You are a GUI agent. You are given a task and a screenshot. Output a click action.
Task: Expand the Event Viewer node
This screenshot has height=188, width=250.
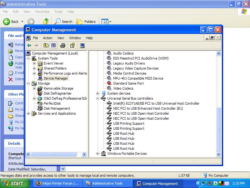coord(34,64)
